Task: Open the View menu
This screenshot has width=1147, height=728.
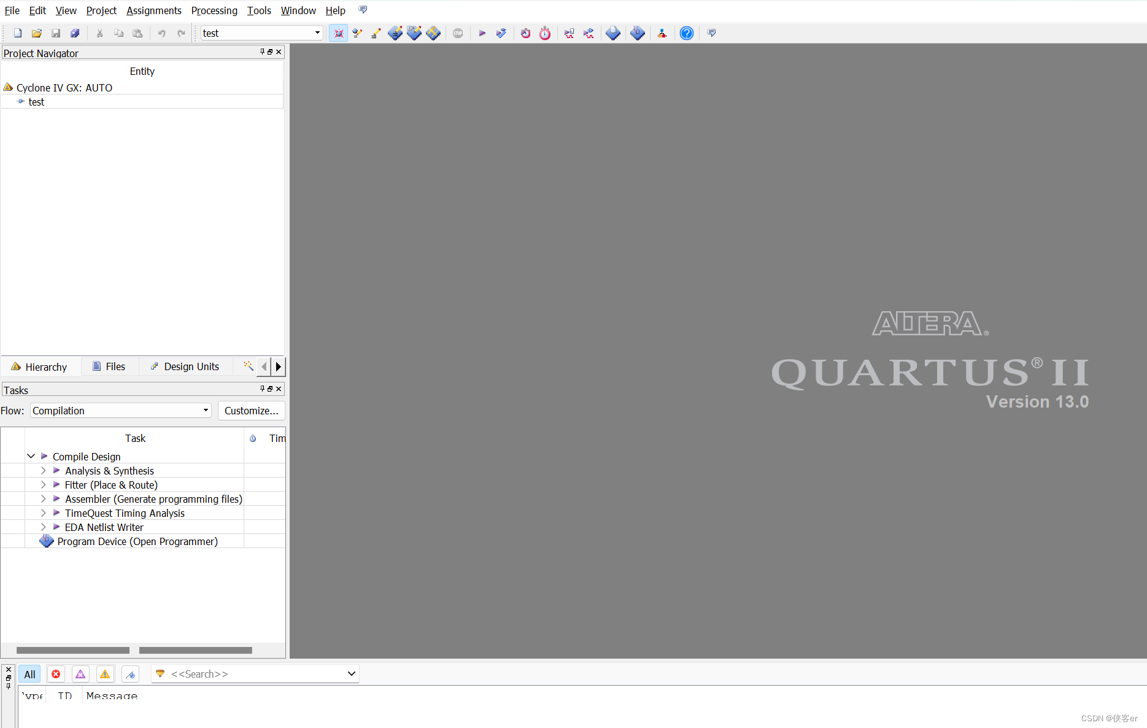Action: point(66,10)
